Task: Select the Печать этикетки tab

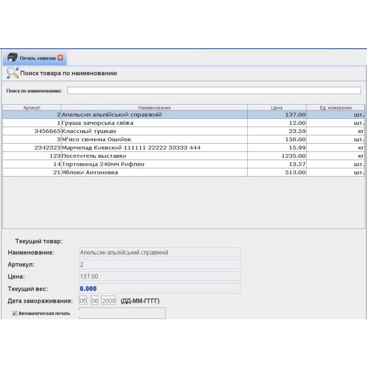Action: pos(35,58)
